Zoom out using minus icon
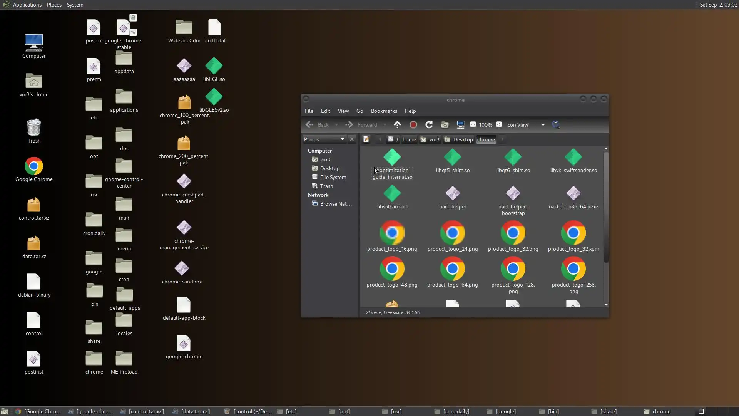 473,124
